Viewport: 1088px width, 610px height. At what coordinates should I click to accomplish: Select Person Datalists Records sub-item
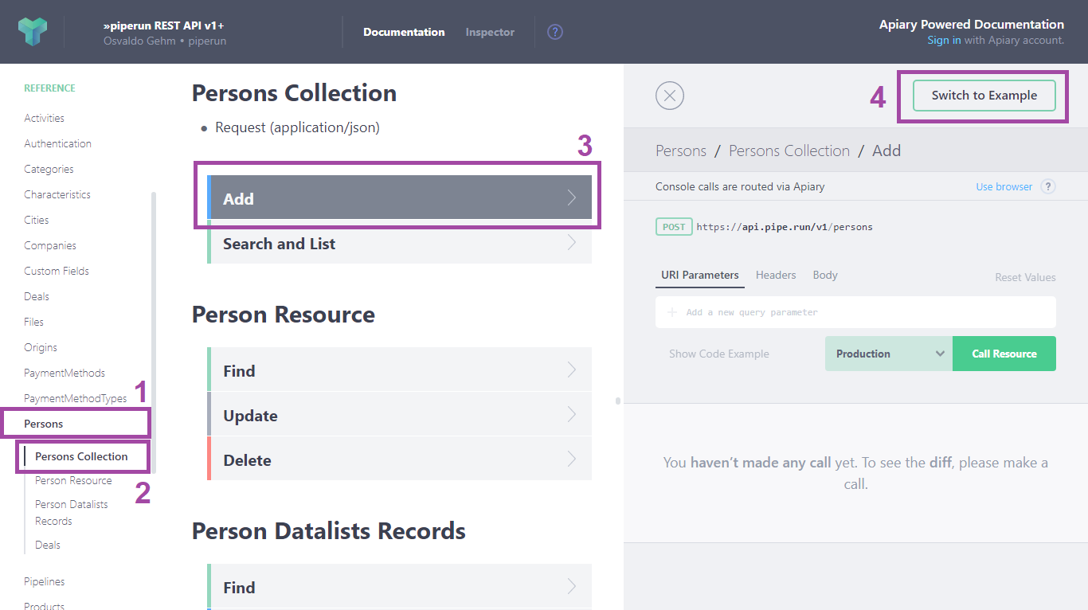coord(72,513)
